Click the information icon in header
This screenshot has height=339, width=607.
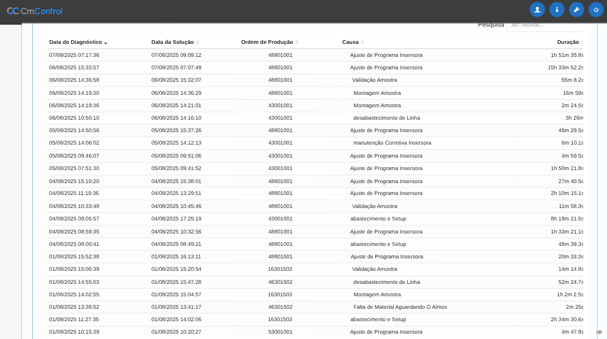(x=557, y=9)
